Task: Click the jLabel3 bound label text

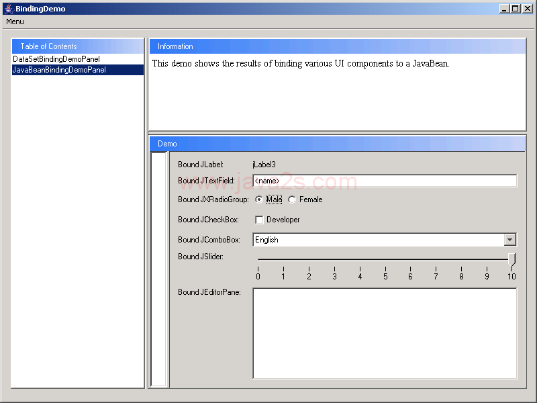Action: point(264,165)
